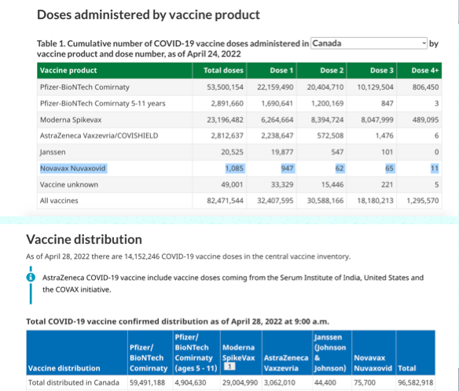Click highlighted Novavax Dose 1 value 947
This screenshot has height=391, width=459.
tap(287, 168)
